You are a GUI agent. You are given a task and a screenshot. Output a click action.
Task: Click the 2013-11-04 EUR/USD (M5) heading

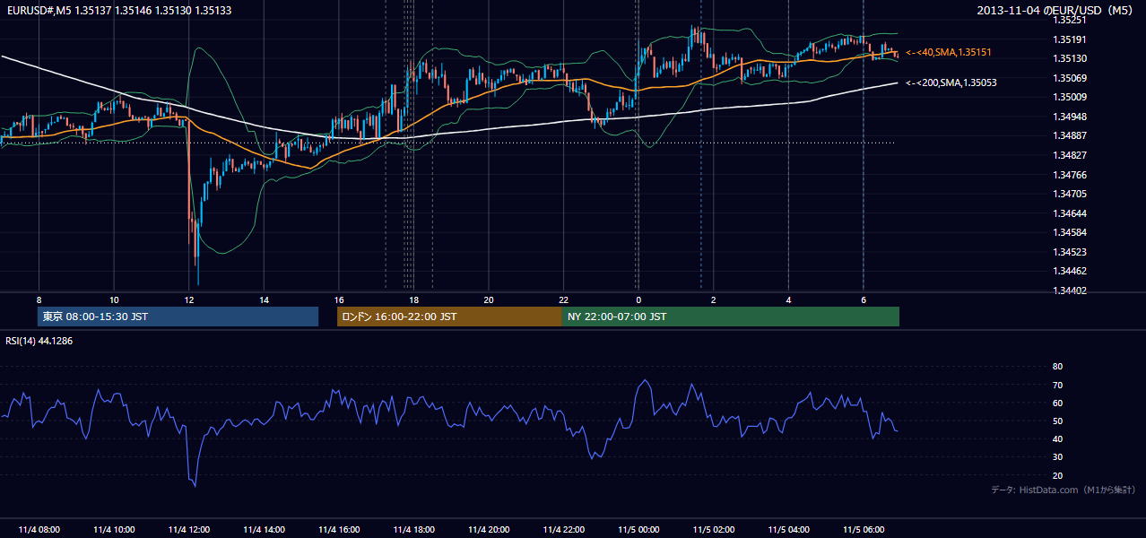pyautogui.click(x=1056, y=10)
